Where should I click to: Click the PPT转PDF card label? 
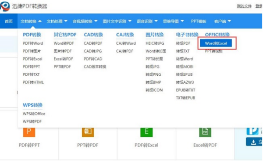point(88,145)
